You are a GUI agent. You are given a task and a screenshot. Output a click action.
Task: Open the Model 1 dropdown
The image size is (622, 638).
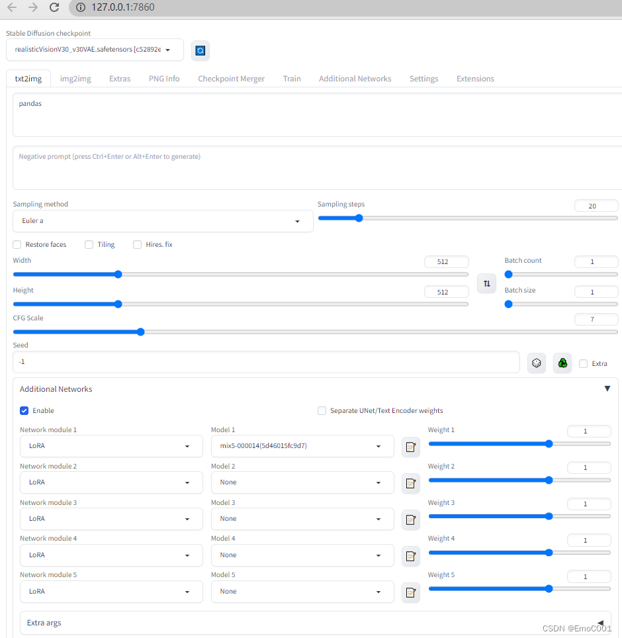pyautogui.click(x=302, y=446)
